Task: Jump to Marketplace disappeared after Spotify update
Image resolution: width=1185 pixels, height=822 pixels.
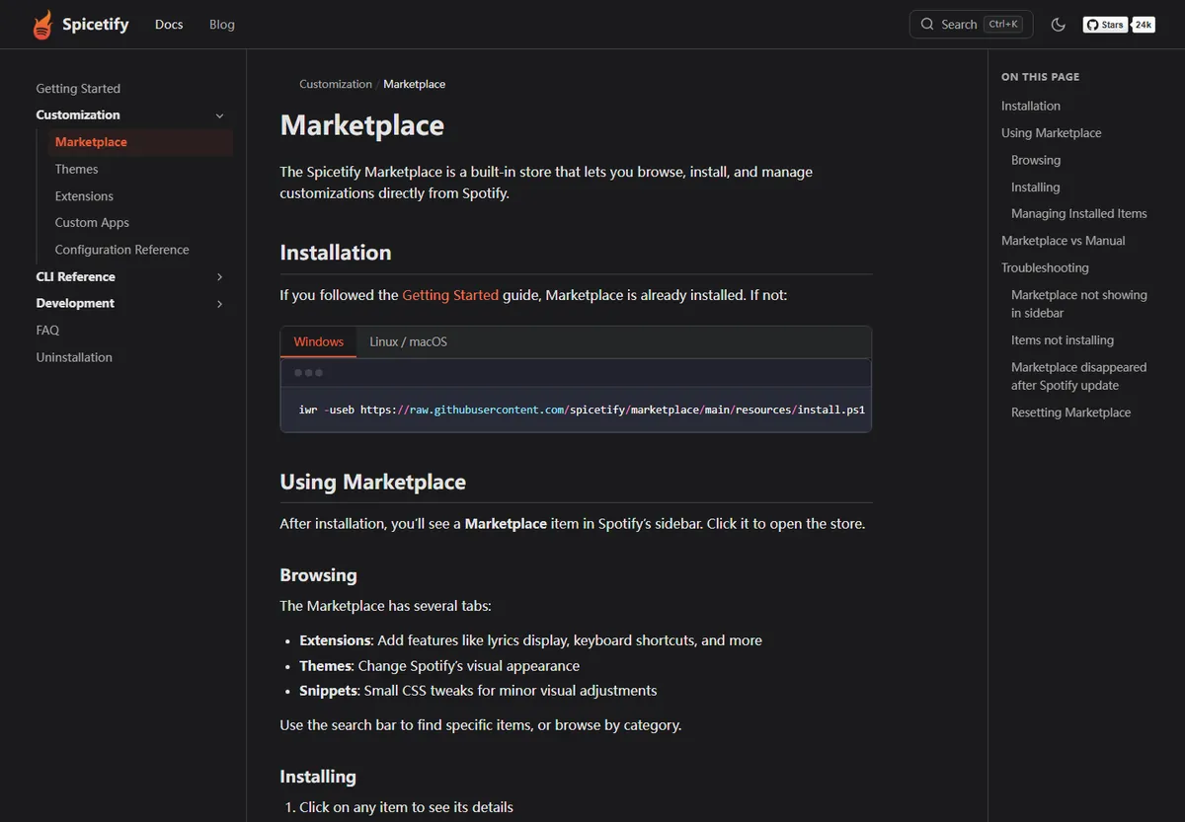Action: [x=1079, y=376]
